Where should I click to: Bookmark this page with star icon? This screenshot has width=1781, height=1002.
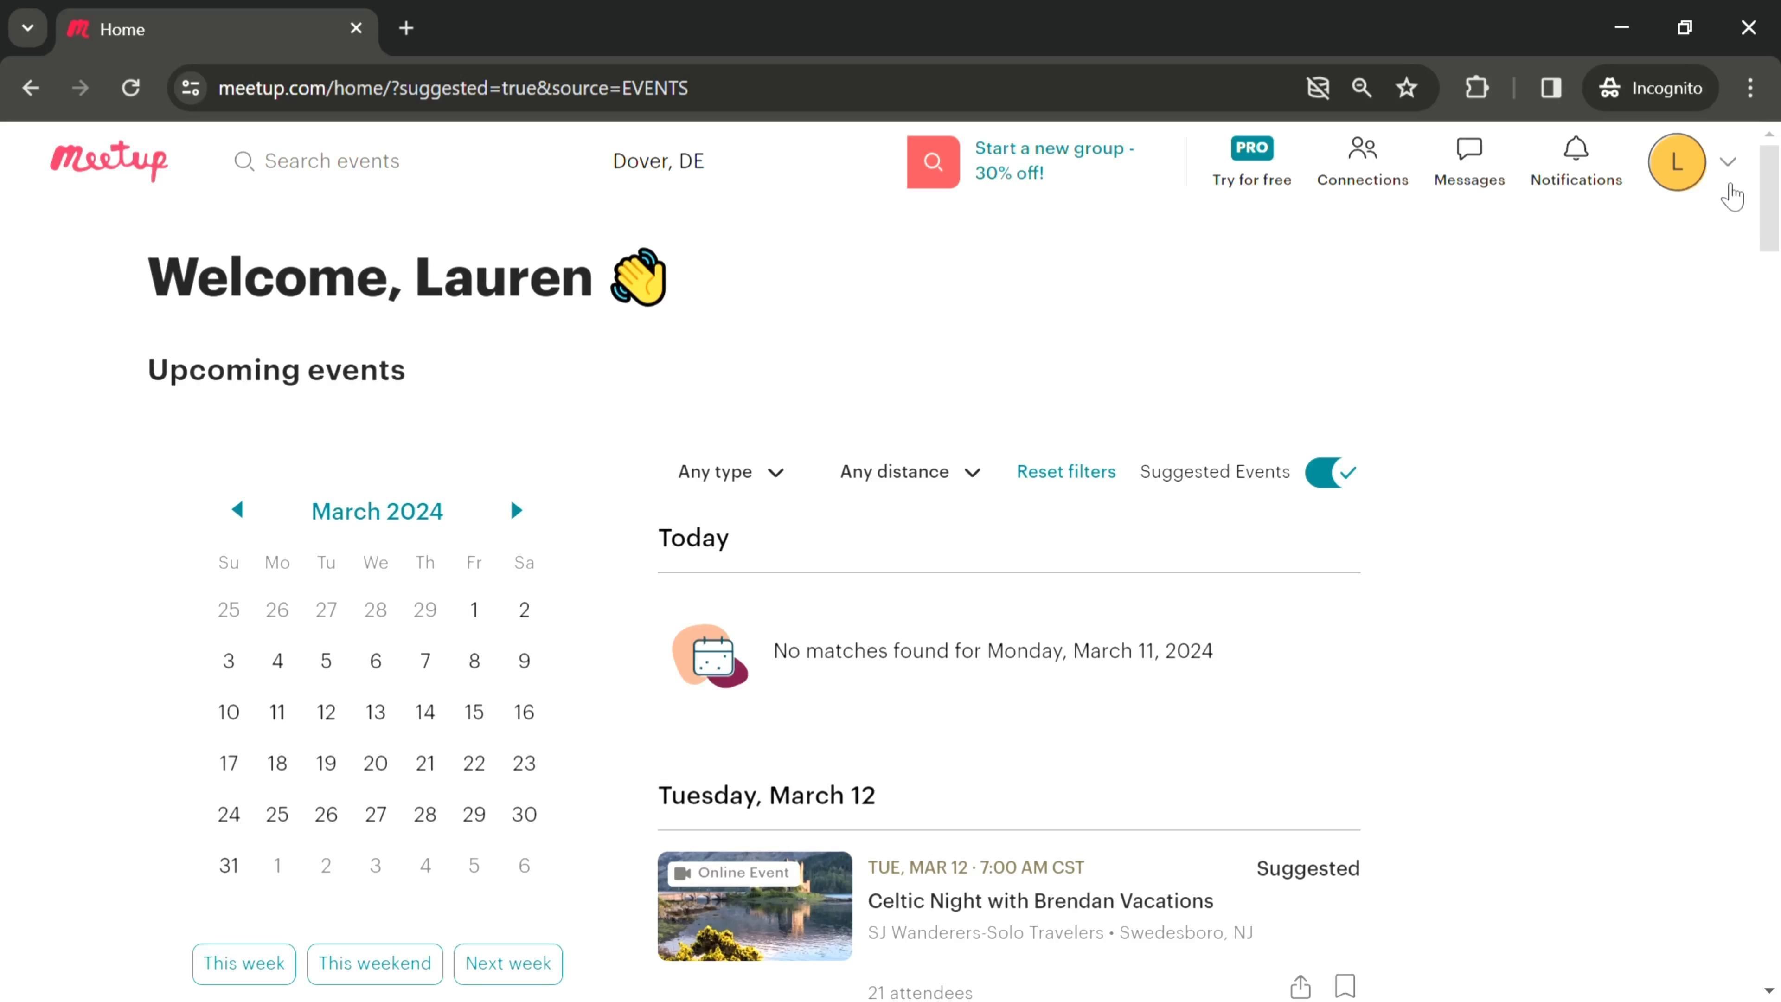coord(1406,88)
